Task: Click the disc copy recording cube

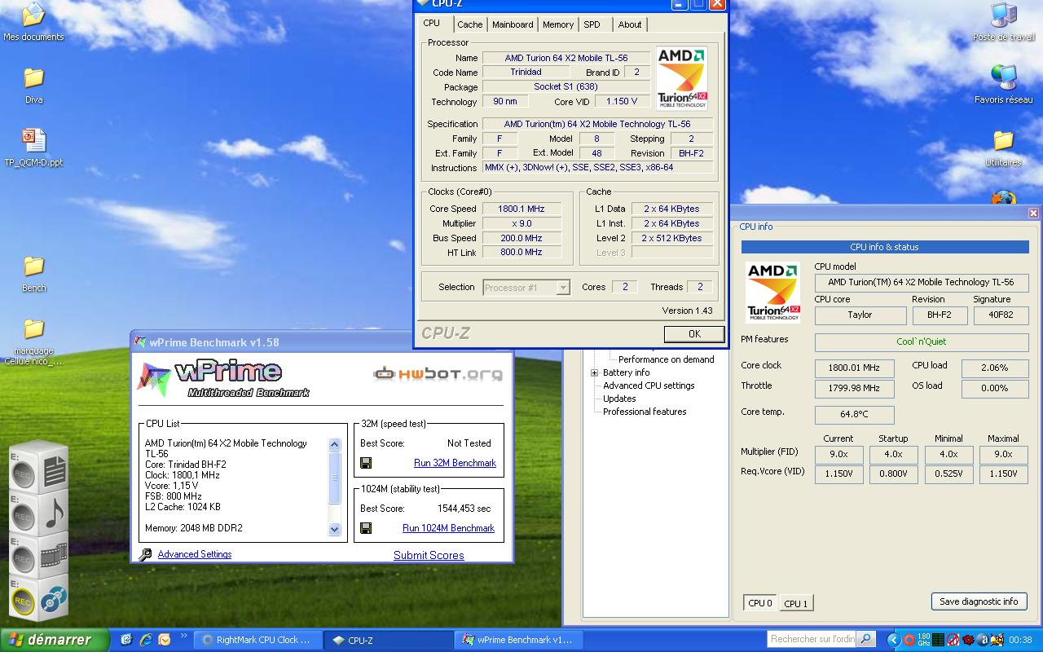Action: pyautogui.click(x=40, y=600)
